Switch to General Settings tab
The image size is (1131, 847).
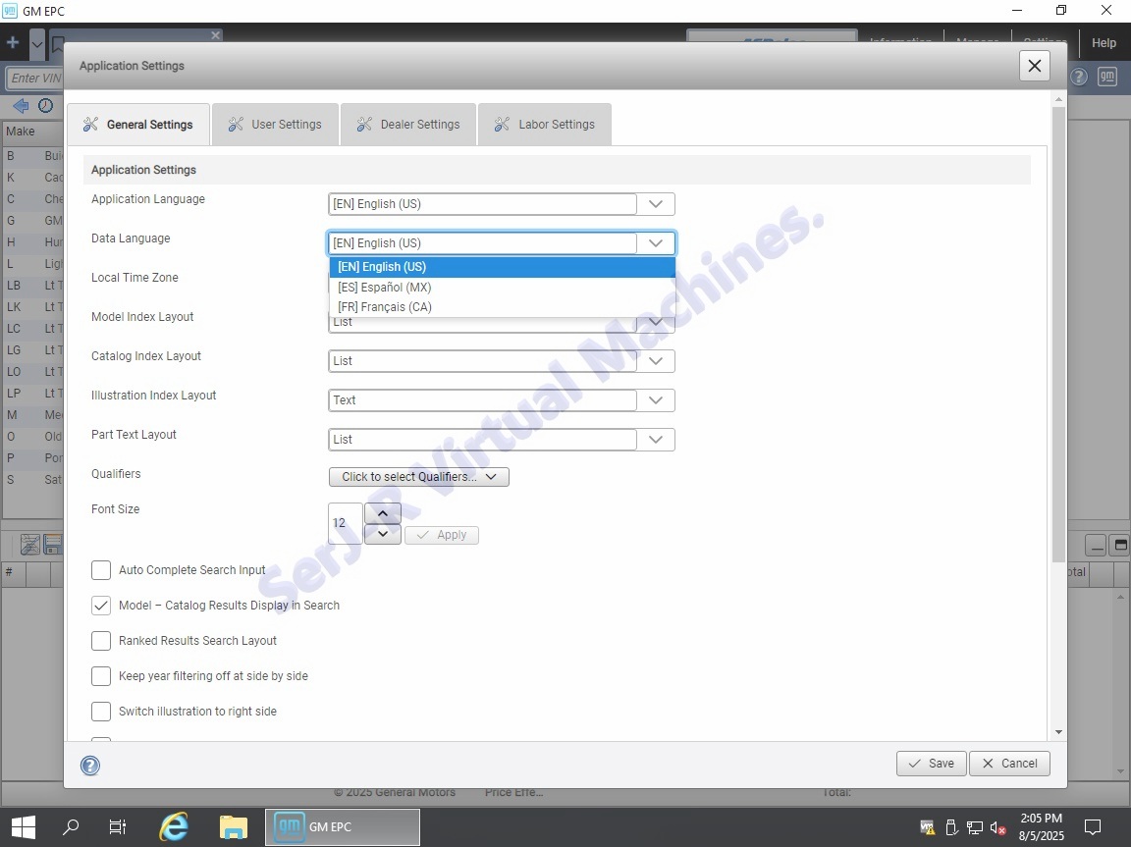pos(138,125)
